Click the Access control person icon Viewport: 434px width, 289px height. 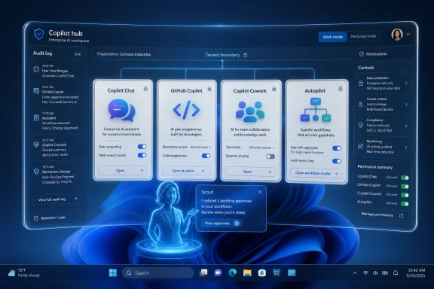pyautogui.click(x=361, y=105)
